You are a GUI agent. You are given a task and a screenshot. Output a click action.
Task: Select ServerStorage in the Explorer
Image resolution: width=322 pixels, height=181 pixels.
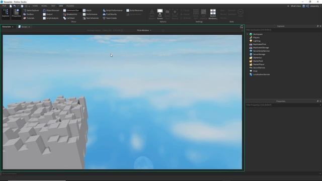(x=259, y=54)
